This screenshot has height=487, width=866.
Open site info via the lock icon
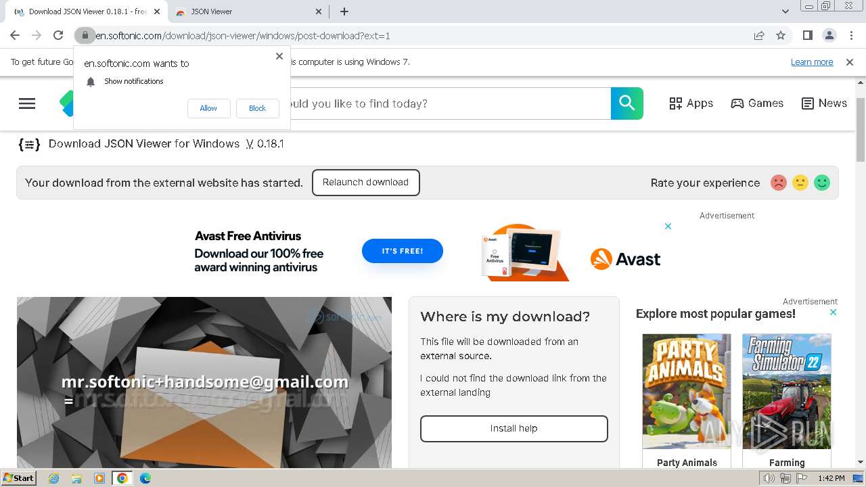[85, 36]
